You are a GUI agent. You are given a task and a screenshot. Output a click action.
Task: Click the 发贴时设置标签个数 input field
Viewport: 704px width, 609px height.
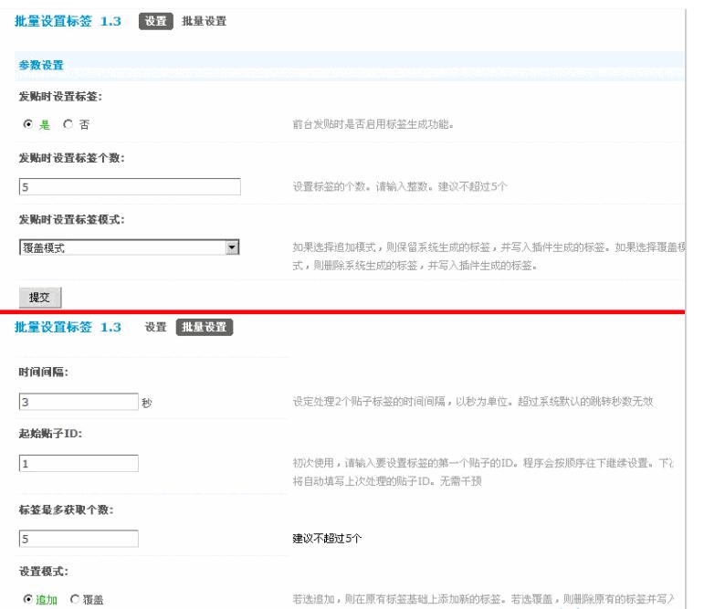coord(129,187)
